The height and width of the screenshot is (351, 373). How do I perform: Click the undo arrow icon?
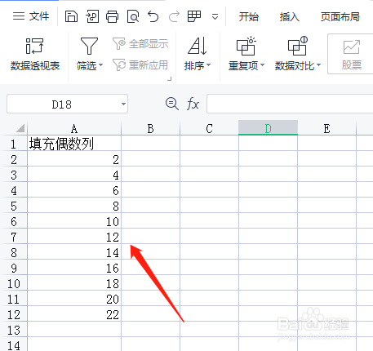pos(153,16)
